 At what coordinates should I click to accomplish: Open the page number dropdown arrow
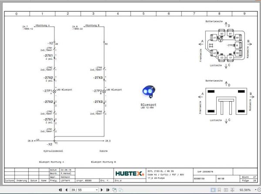(x=97, y=190)
